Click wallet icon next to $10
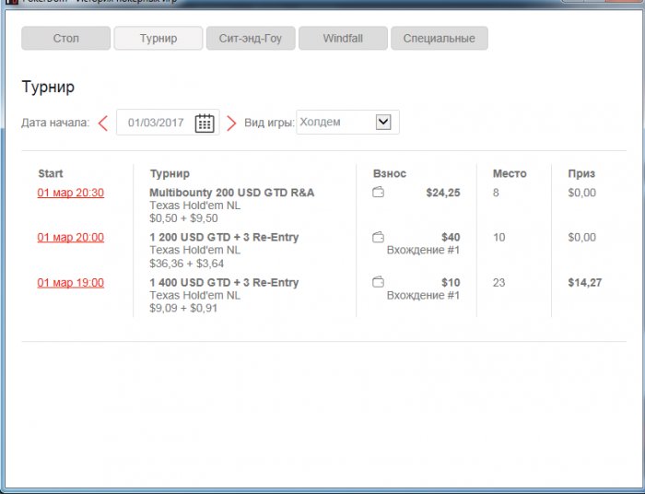The height and width of the screenshot is (494, 645). click(378, 282)
